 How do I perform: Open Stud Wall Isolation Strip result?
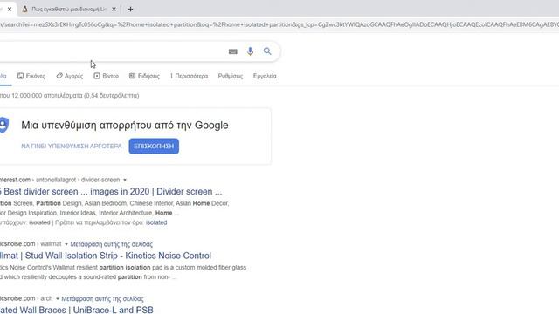tap(106, 256)
